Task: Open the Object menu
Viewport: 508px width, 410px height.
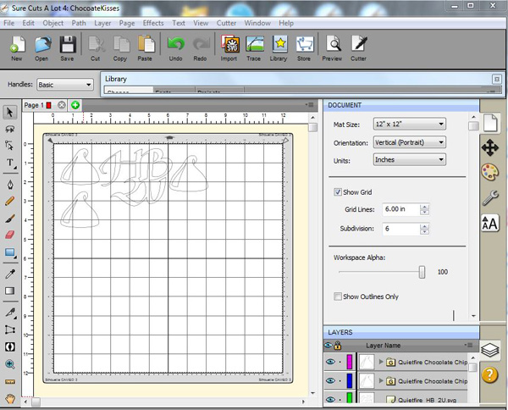Action: (x=53, y=23)
